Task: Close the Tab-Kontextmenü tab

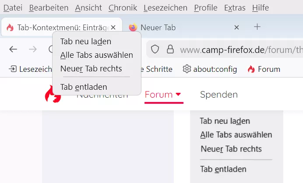Action: tap(113, 28)
